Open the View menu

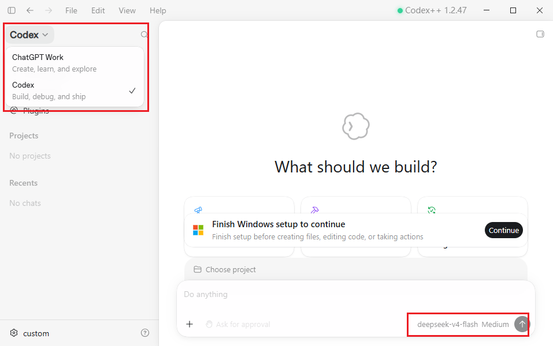coord(127,10)
